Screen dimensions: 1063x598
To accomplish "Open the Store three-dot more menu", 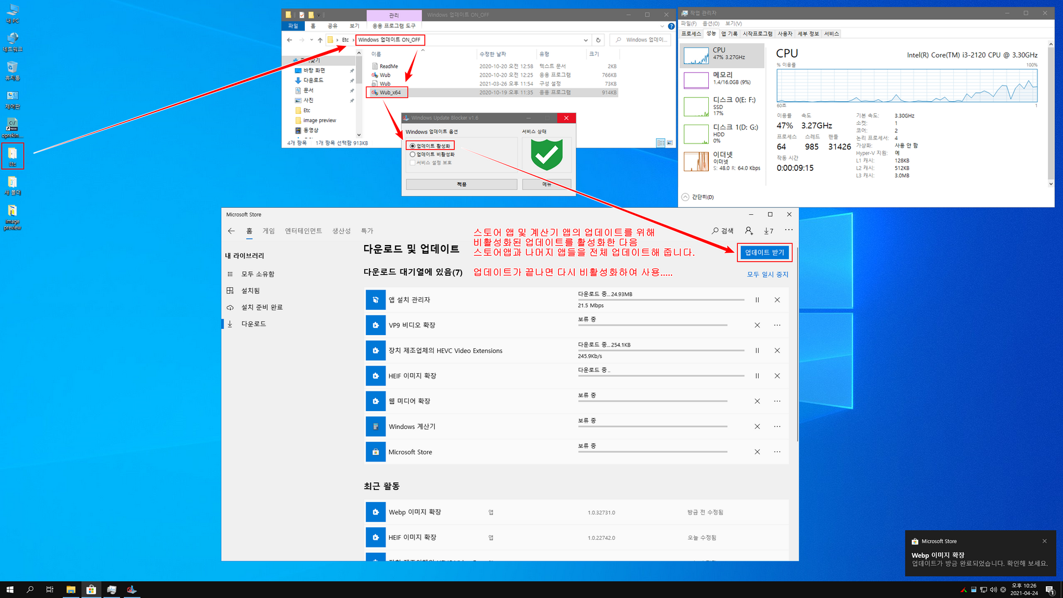I will [788, 230].
